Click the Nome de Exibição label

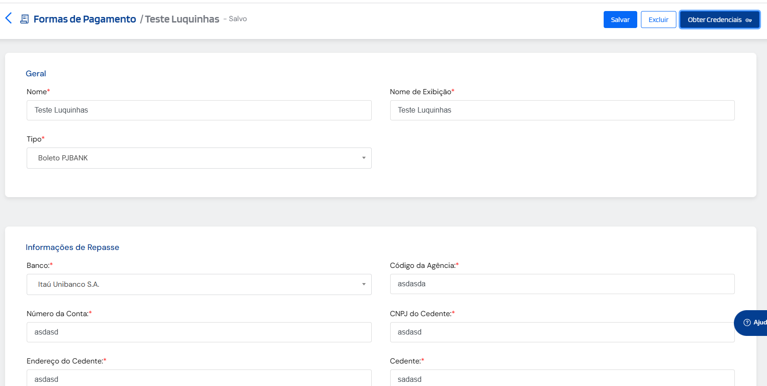point(422,91)
